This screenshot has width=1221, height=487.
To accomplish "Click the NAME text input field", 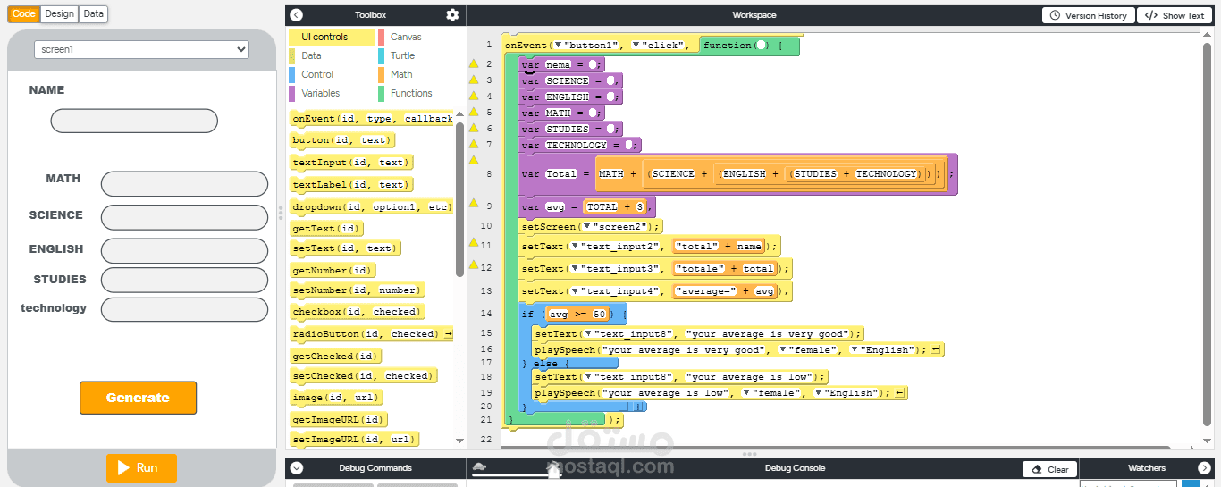I will pyautogui.click(x=134, y=121).
